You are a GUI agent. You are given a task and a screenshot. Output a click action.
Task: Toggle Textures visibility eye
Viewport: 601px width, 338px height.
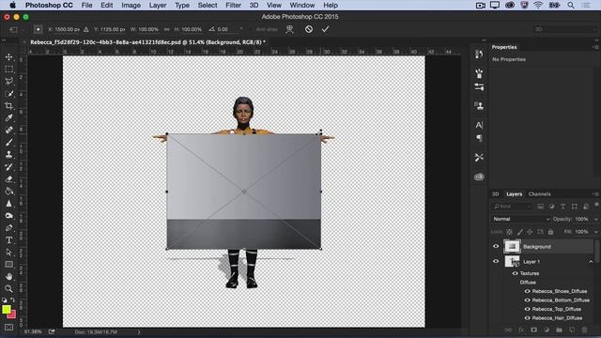pyautogui.click(x=516, y=273)
